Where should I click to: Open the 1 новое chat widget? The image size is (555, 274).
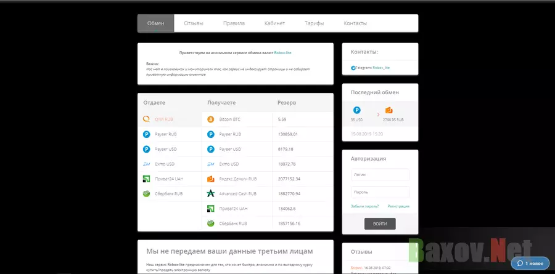(530, 264)
